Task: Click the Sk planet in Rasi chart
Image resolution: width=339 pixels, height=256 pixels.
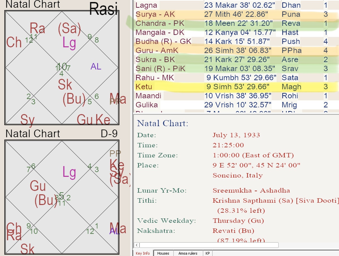Action: (65, 84)
